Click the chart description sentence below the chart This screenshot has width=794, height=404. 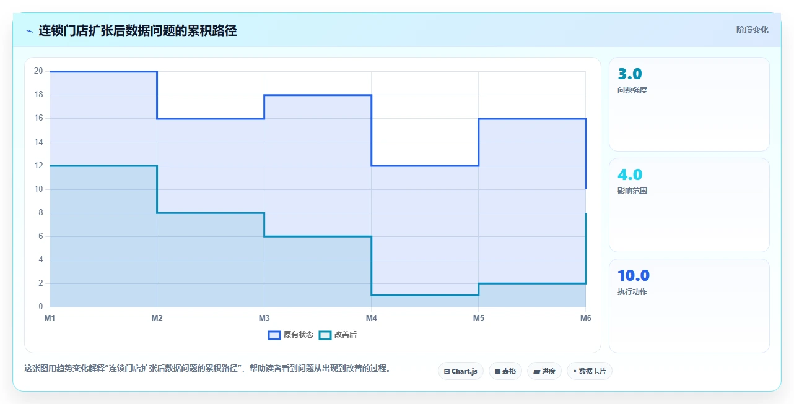click(x=207, y=369)
